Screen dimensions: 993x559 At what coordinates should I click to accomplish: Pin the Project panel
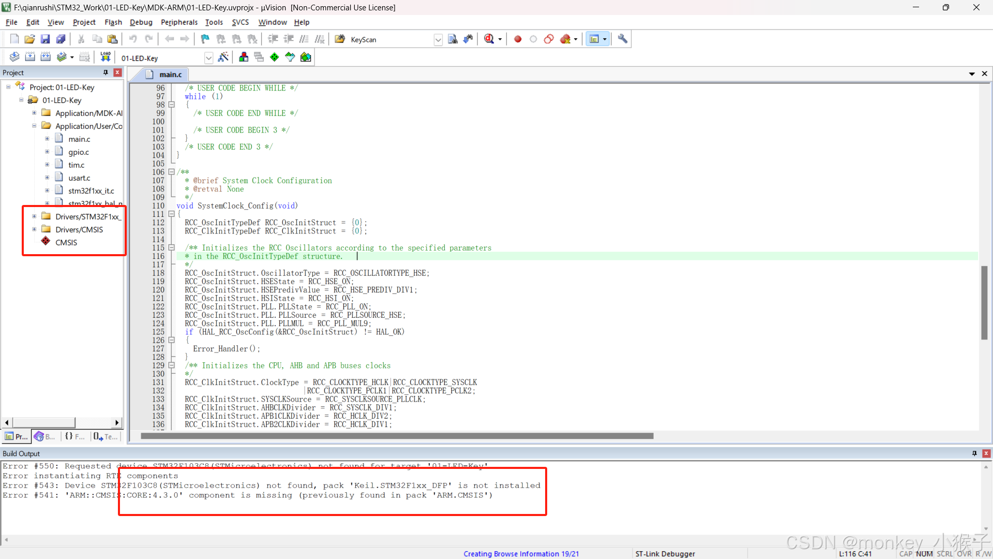[106, 72]
